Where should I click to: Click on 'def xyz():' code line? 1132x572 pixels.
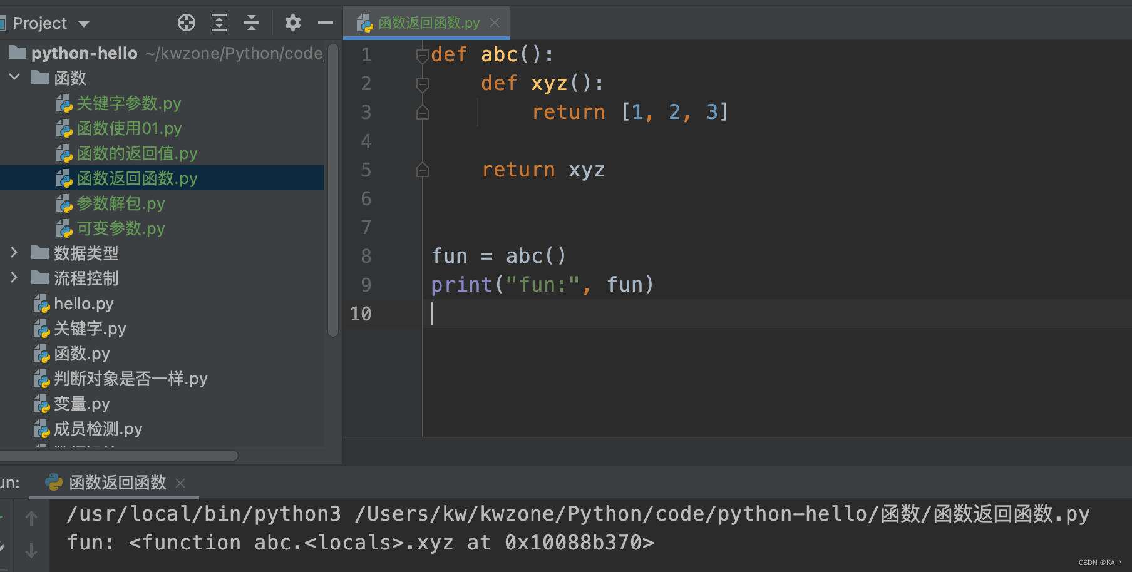(542, 83)
